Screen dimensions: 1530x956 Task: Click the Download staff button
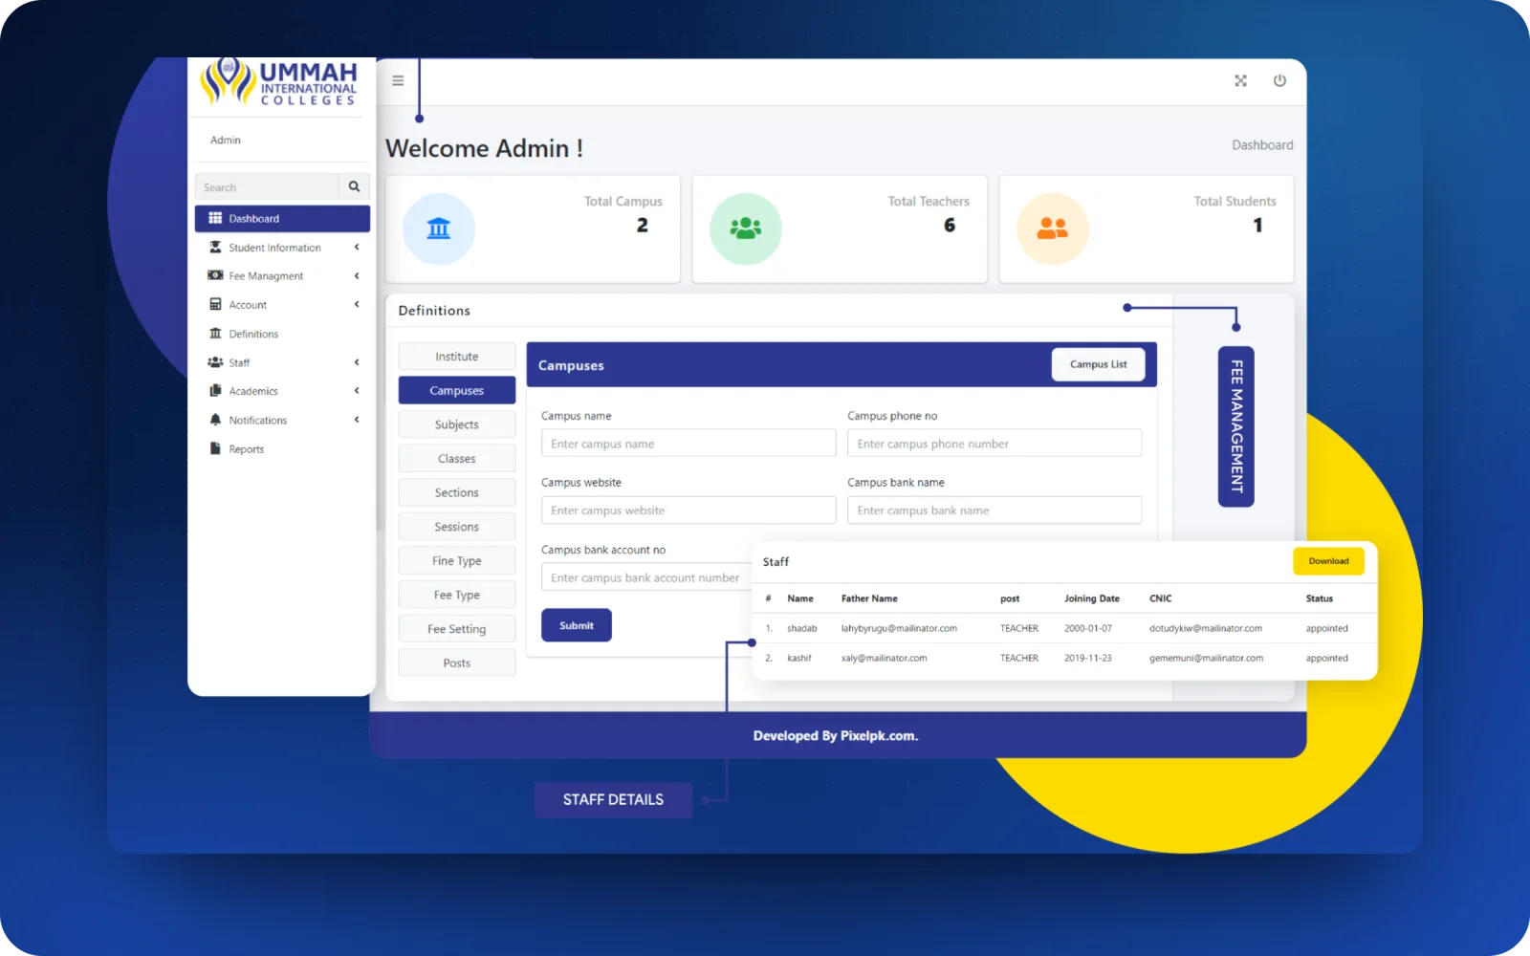pos(1328,561)
